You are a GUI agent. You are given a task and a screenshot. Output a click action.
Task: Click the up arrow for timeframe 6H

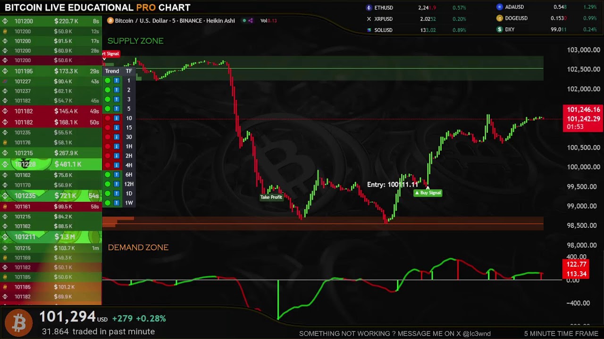(117, 175)
